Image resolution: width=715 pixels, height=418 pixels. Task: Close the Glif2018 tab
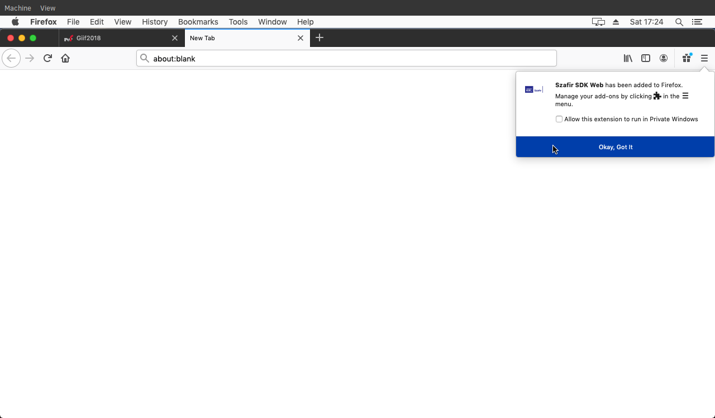pyautogui.click(x=175, y=38)
